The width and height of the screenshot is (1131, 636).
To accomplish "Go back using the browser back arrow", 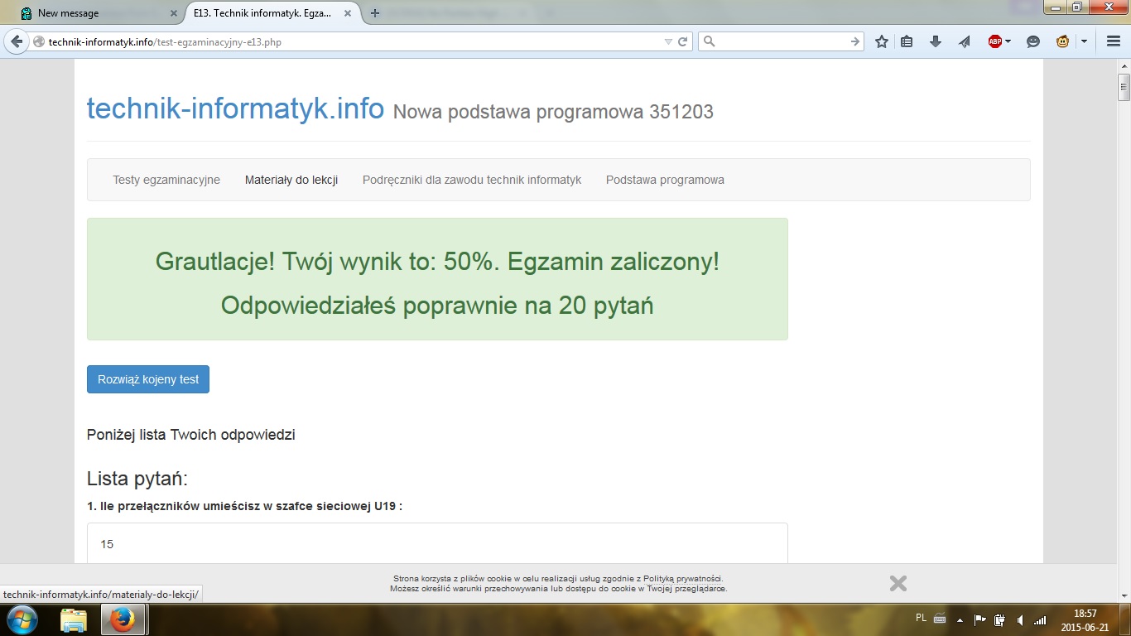I will click(x=17, y=41).
